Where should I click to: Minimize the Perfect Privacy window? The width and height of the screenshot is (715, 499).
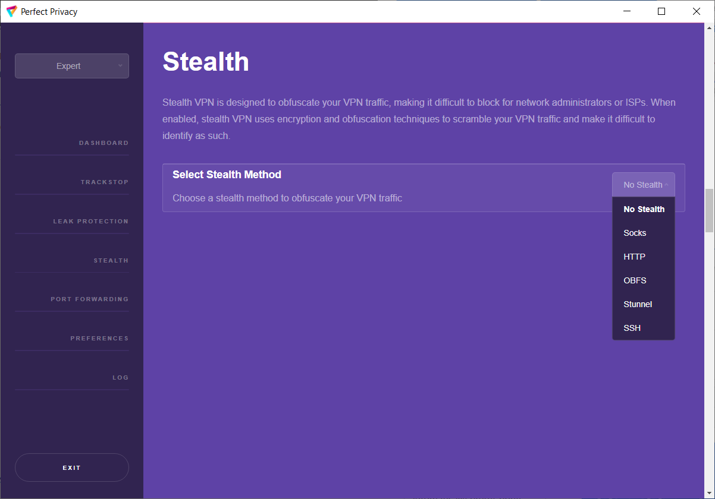(626, 11)
